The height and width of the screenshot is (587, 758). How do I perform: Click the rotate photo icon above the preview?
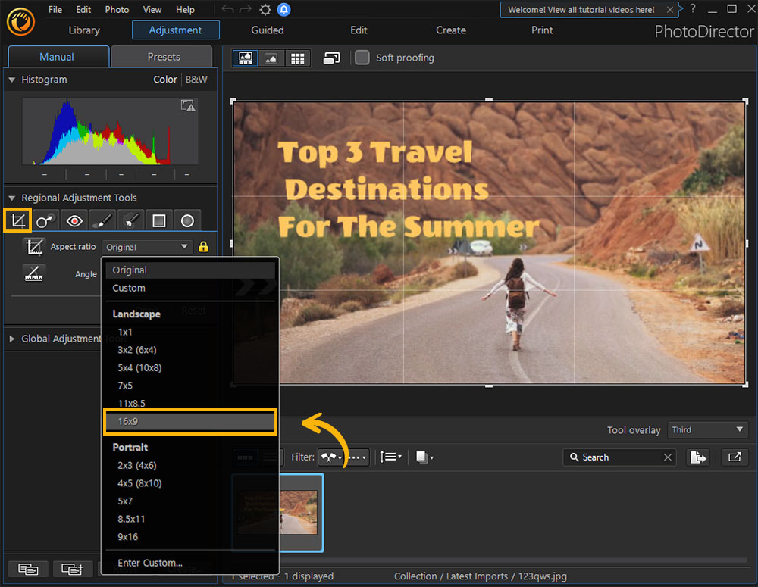pos(331,58)
